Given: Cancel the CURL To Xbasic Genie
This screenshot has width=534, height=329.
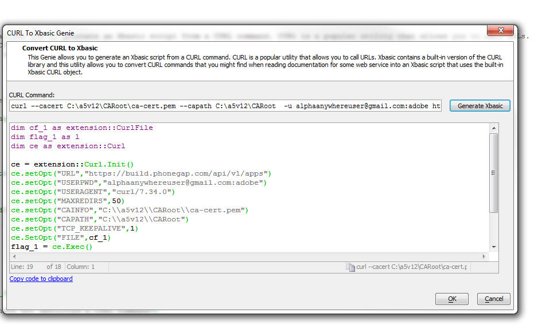Looking at the screenshot, I should click(x=493, y=299).
